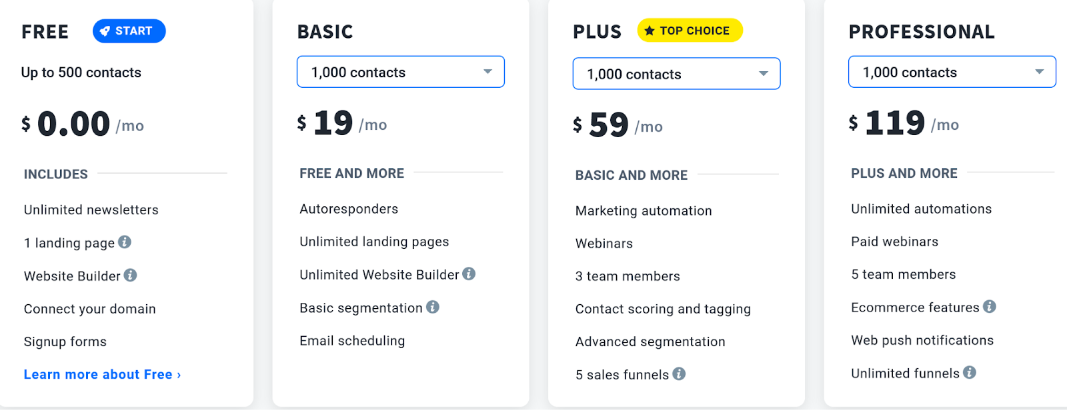Show info for Unlimited Website Builder
The image size is (1067, 410).
tap(469, 274)
